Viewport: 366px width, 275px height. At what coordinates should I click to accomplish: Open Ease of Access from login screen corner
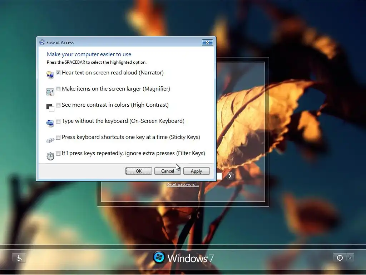click(x=19, y=258)
